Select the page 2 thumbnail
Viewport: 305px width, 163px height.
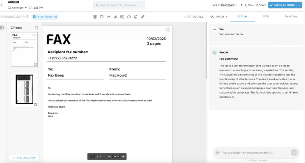pyautogui.click(x=24, y=89)
